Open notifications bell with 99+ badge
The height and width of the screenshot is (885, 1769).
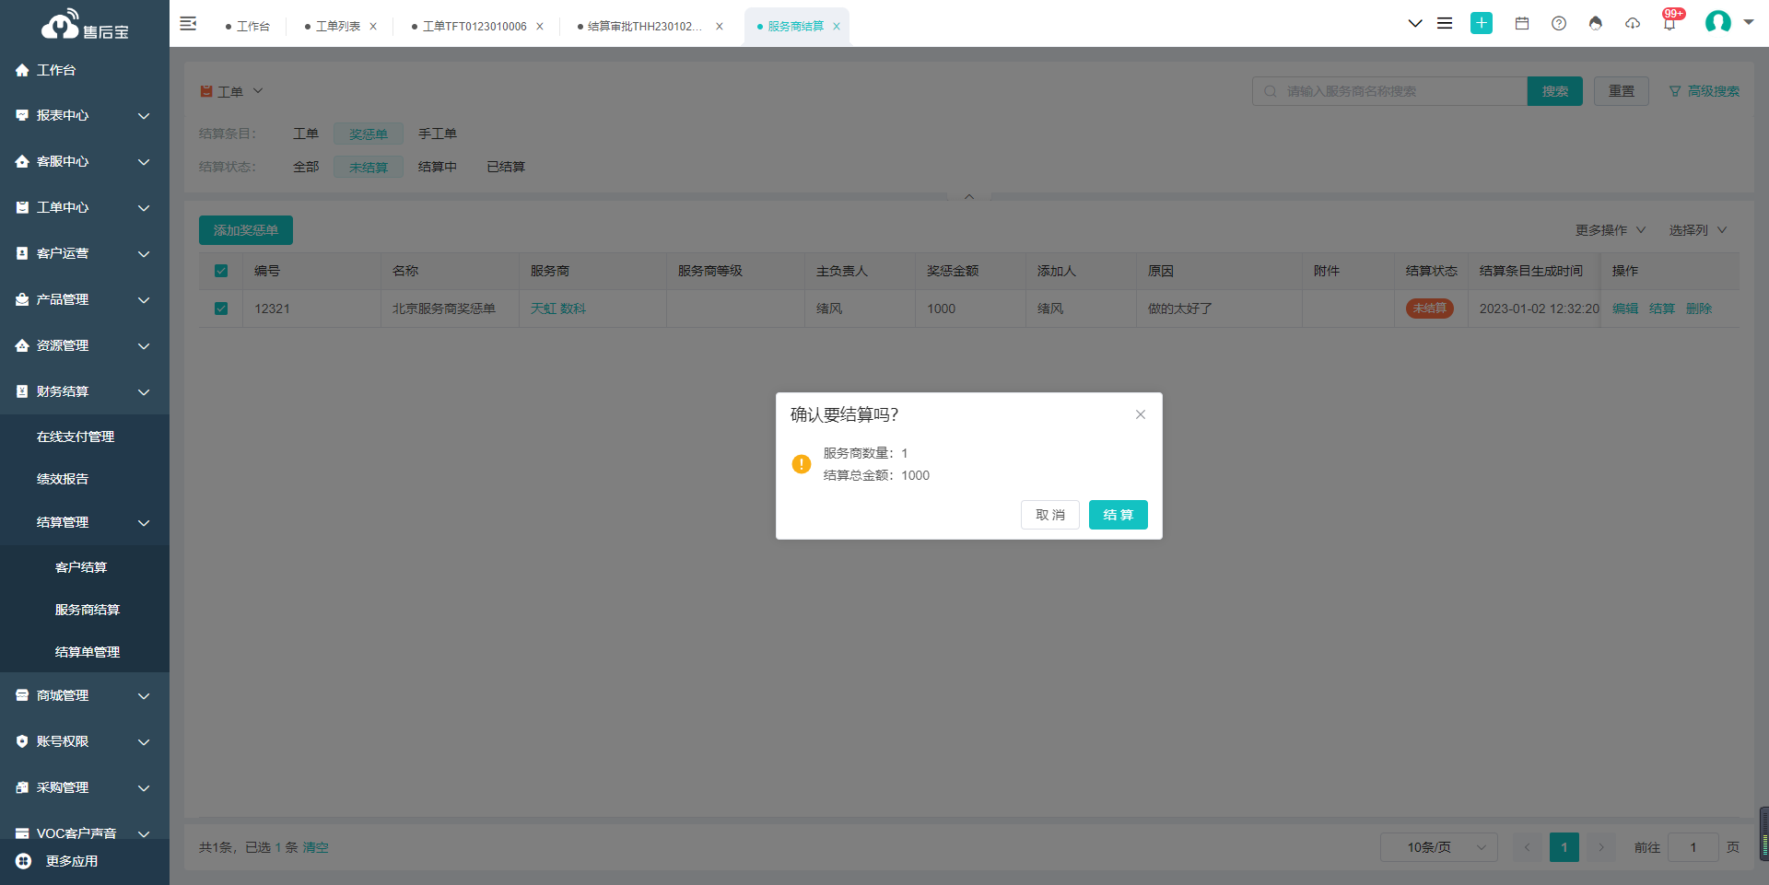(1670, 22)
